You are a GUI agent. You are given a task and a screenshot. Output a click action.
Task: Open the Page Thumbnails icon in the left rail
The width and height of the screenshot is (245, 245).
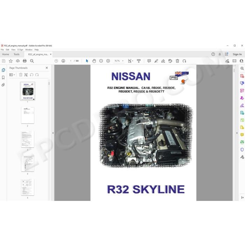[3, 70]
